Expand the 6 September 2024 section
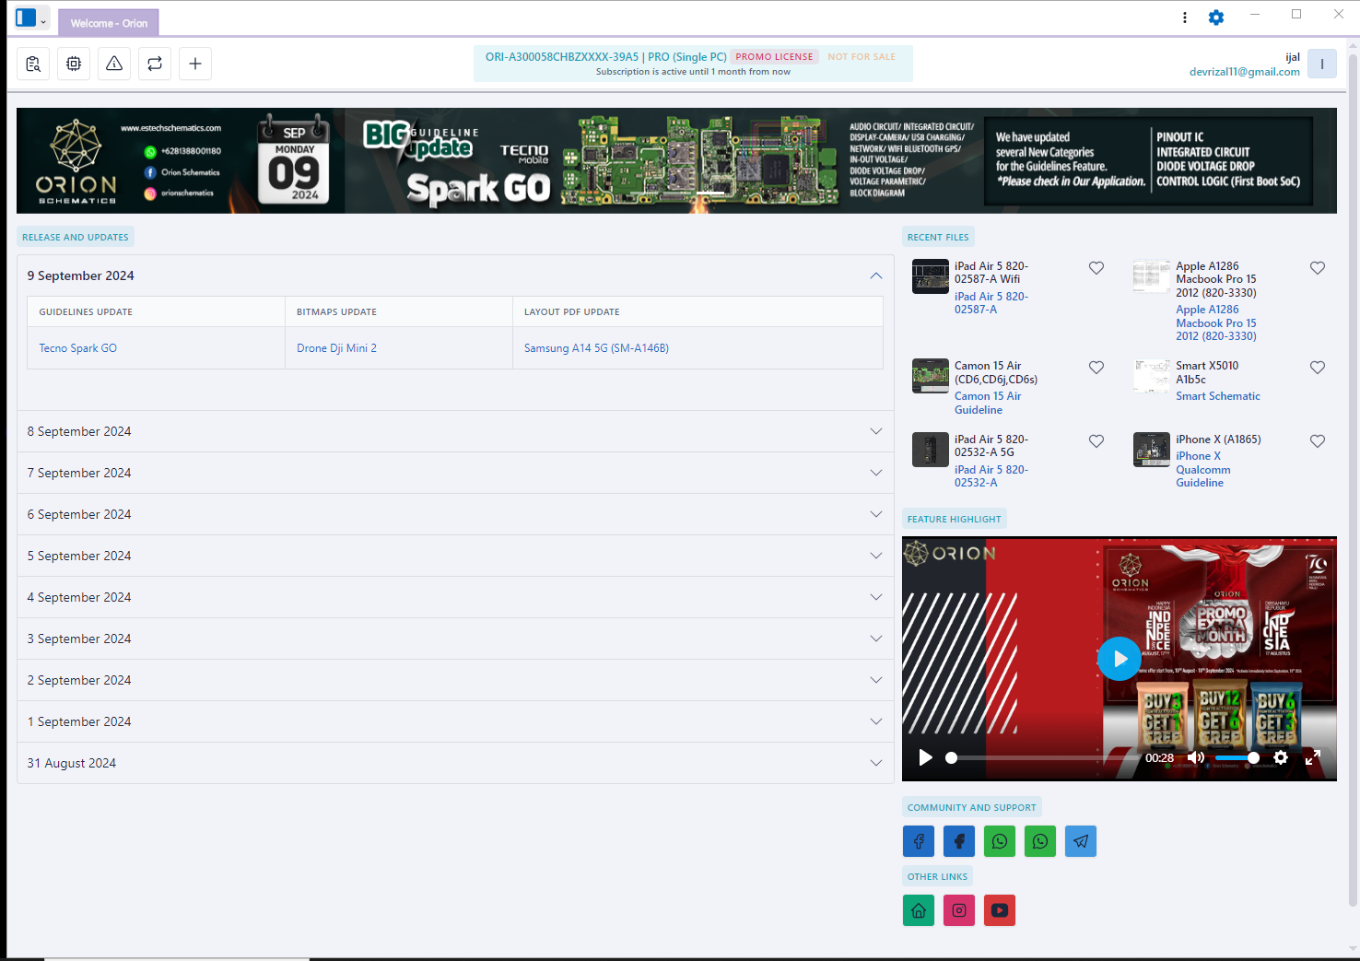The image size is (1360, 961). pyautogui.click(x=455, y=514)
